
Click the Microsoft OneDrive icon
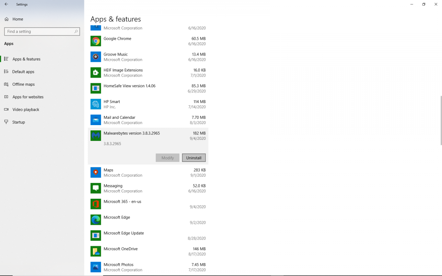pos(96,251)
